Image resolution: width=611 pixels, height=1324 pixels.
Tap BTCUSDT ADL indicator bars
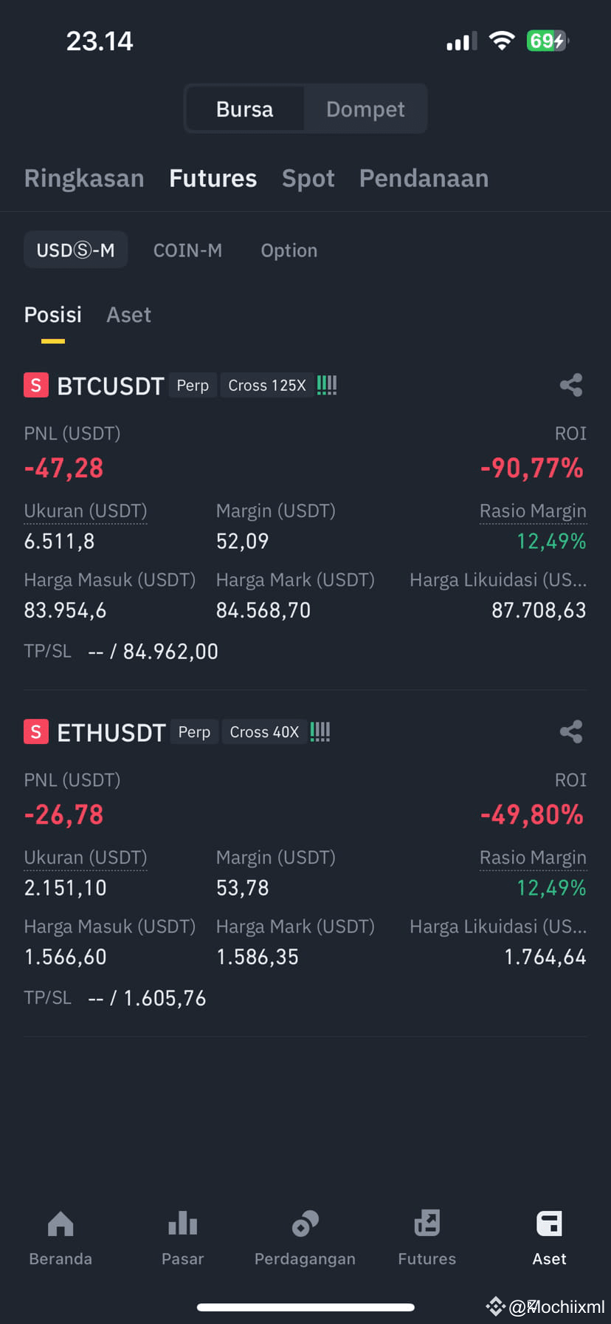point(327,385)
